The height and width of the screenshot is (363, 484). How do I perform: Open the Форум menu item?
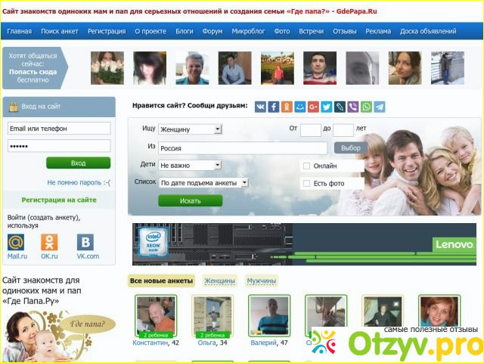coord(212,32)
